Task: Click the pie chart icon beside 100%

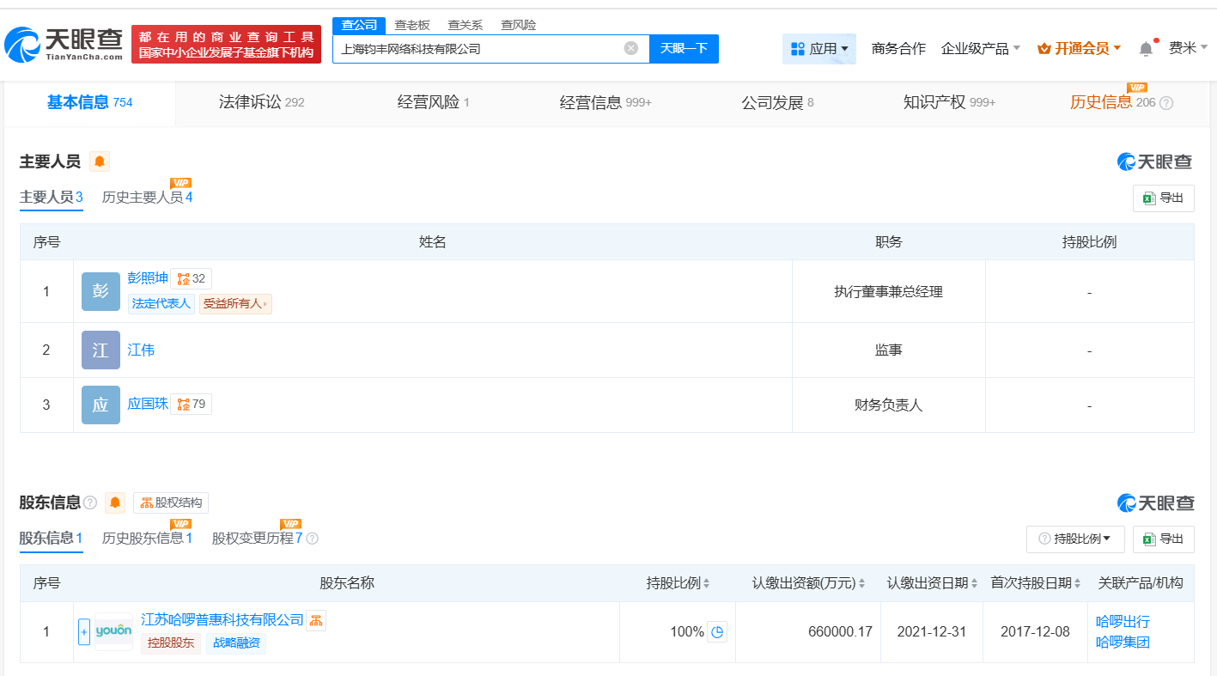Action: coord(717,632)
